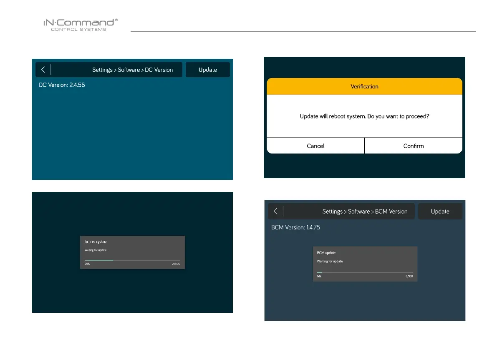This screenshot has height=350, width=497.
Task: Click 'Waiting for update' in DC OS dialog
Action: [96, 250]
